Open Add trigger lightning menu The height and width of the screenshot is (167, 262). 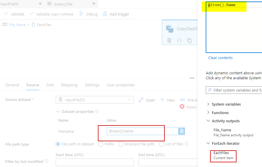point(116,14)
